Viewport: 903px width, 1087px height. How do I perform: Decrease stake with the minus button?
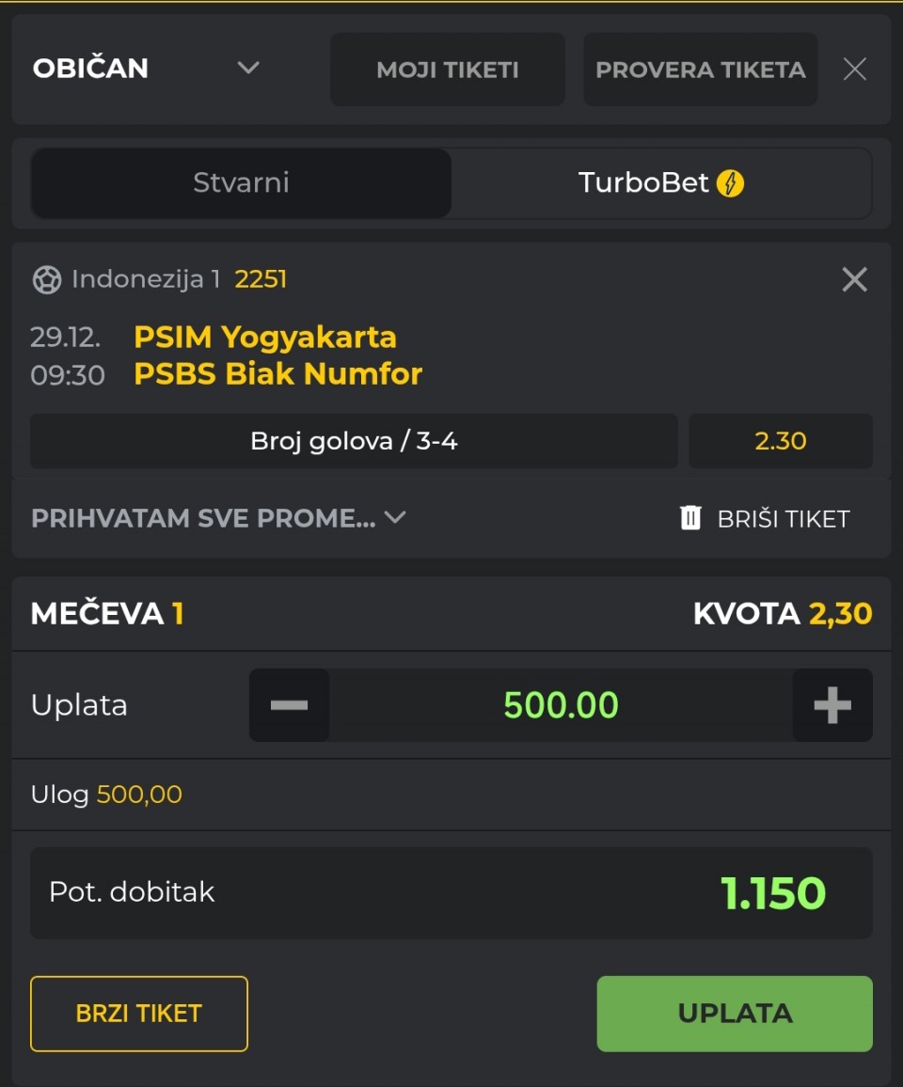click(x=289, y=705)
